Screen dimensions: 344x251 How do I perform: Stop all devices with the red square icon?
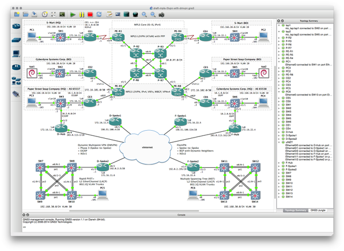(90, 14)
